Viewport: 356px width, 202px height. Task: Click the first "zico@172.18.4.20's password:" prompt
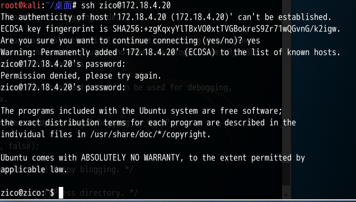[x=63, y=64]
